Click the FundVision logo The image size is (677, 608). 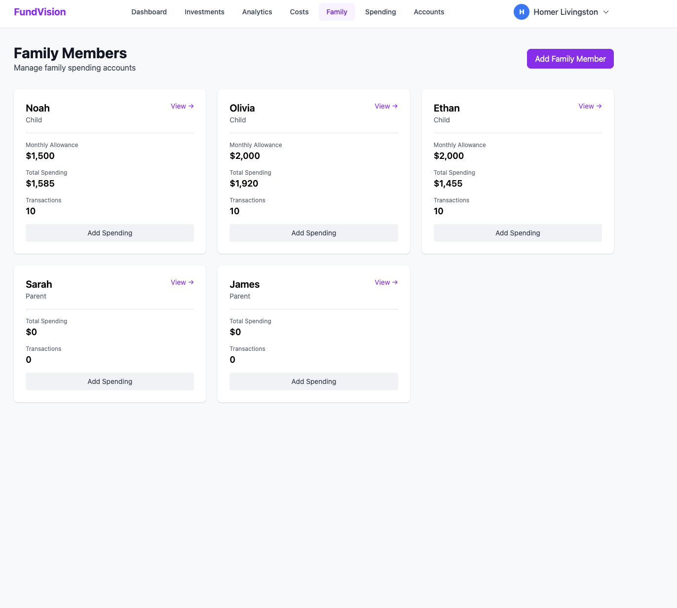click(40, 12)
